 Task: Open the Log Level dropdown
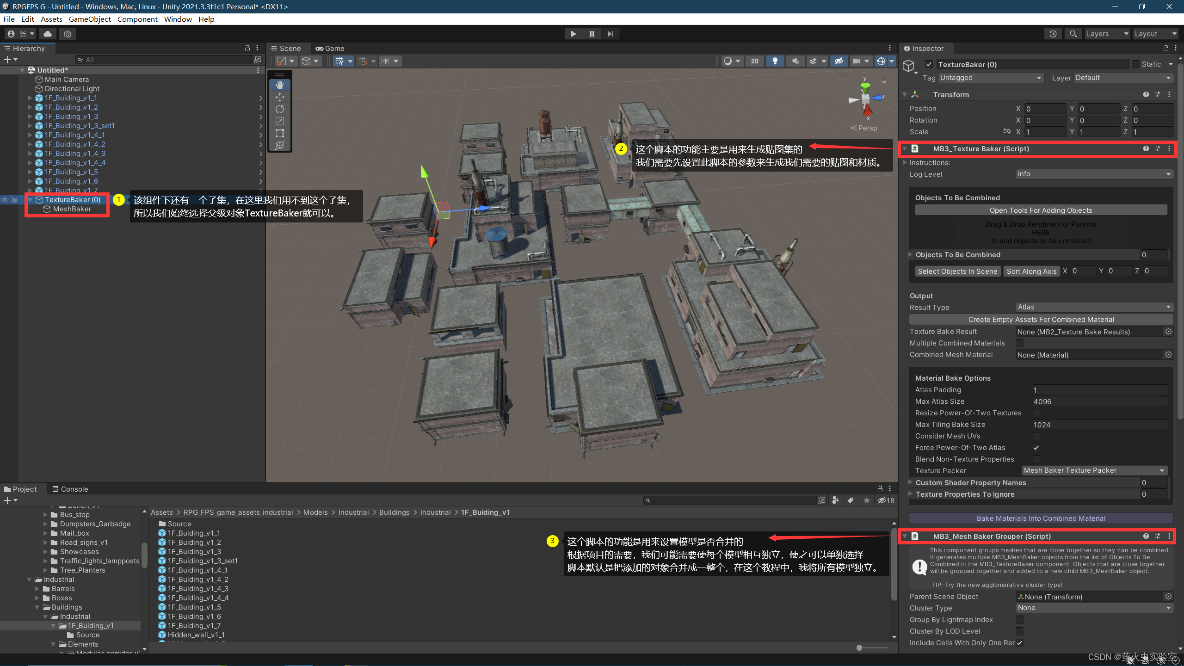1094,174
